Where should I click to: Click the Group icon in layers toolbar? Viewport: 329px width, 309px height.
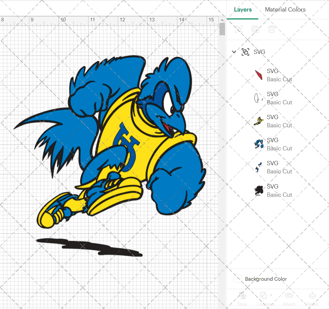pyautogui.click(x=239, y=29)
